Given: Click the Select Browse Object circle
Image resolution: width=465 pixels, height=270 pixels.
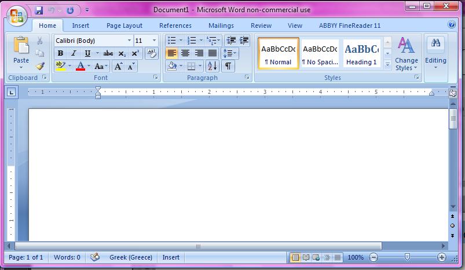Looking at the screenshot, I should (x=452, y=226).
